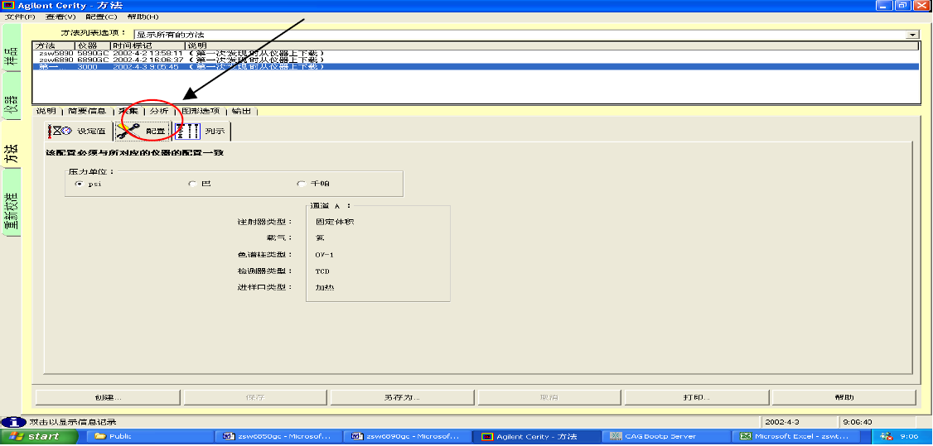
Task: Click the Windows start button
Action: click(x=39, y=437)
